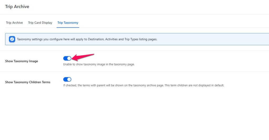Click the blue track of Children Terms switch
This screenshot has height=140, width=269.
click(65, 79)
